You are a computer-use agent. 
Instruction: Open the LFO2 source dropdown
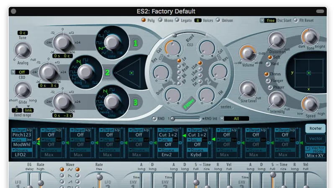(22, 155)
